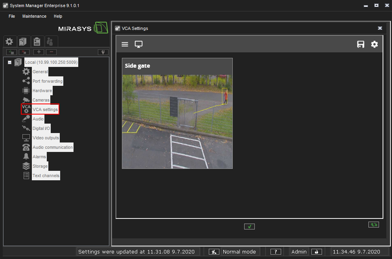Click the question mark help button
The height and width of the screenshot is (259, 392).
click(x=275, y=252)
